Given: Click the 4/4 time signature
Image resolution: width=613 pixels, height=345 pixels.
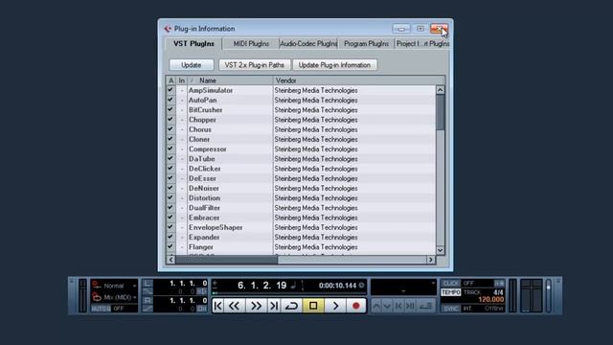Looking at the screenshot, I should click(498, 292).
